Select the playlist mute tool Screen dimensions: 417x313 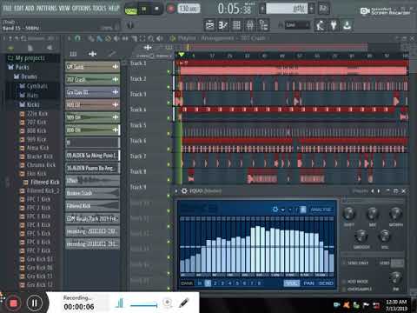(117, 38)
